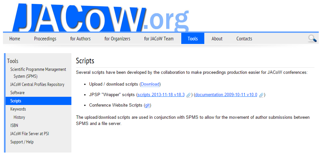
Task: Open scripts 2013-11-18 v18.3 link
Action: [161, 95]
